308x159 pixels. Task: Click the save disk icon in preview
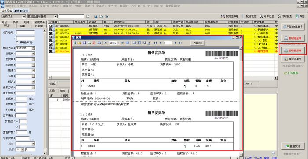[x=84, y=43]
